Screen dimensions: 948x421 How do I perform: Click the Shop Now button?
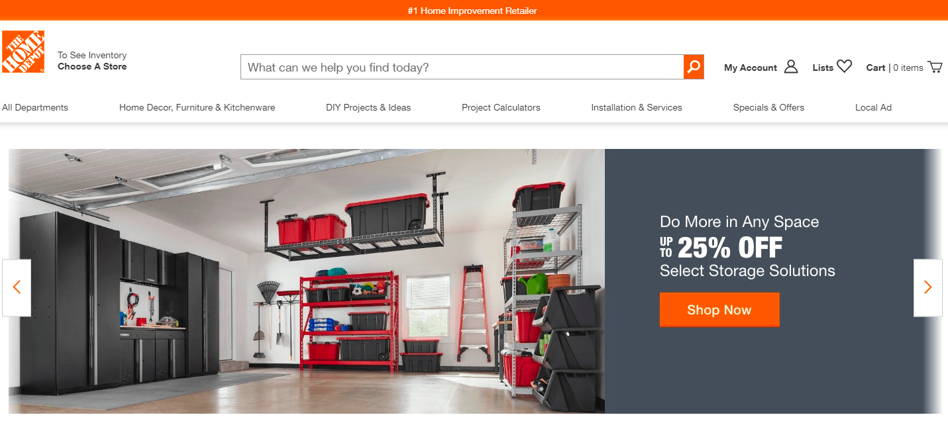(x=719, y=310)
